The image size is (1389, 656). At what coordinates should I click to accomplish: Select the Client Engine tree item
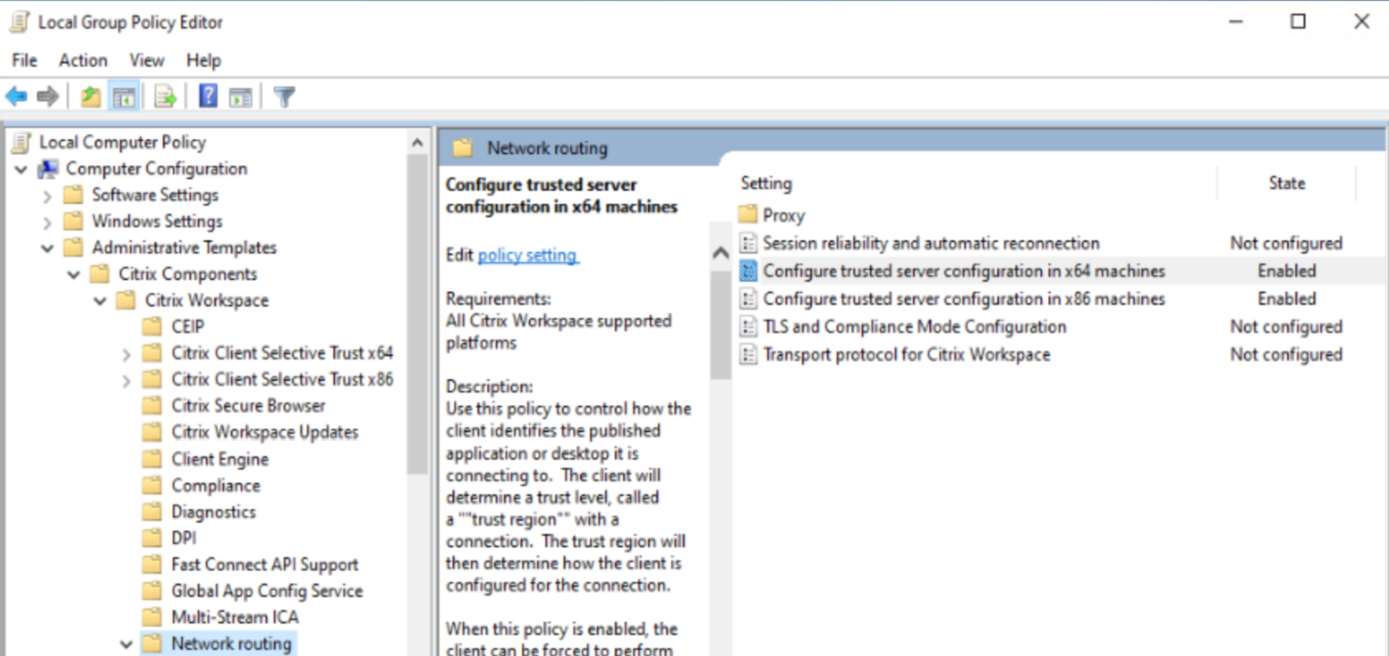coord(220,459)
